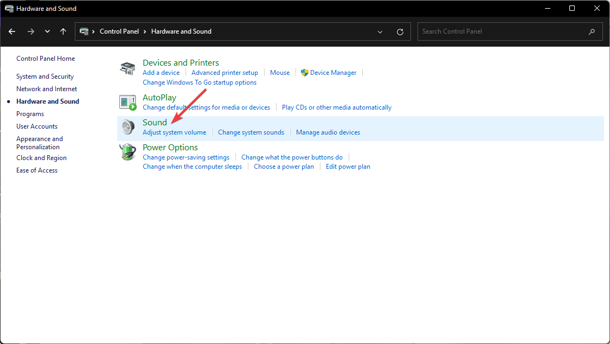The image size is (610, 344).
Task: Open Advanced printer setup
Action: point(224,73)
